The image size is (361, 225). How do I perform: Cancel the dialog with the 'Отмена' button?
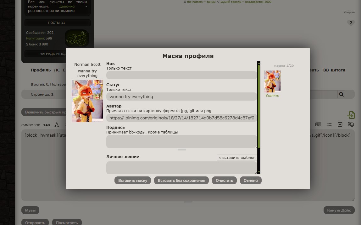251,181
